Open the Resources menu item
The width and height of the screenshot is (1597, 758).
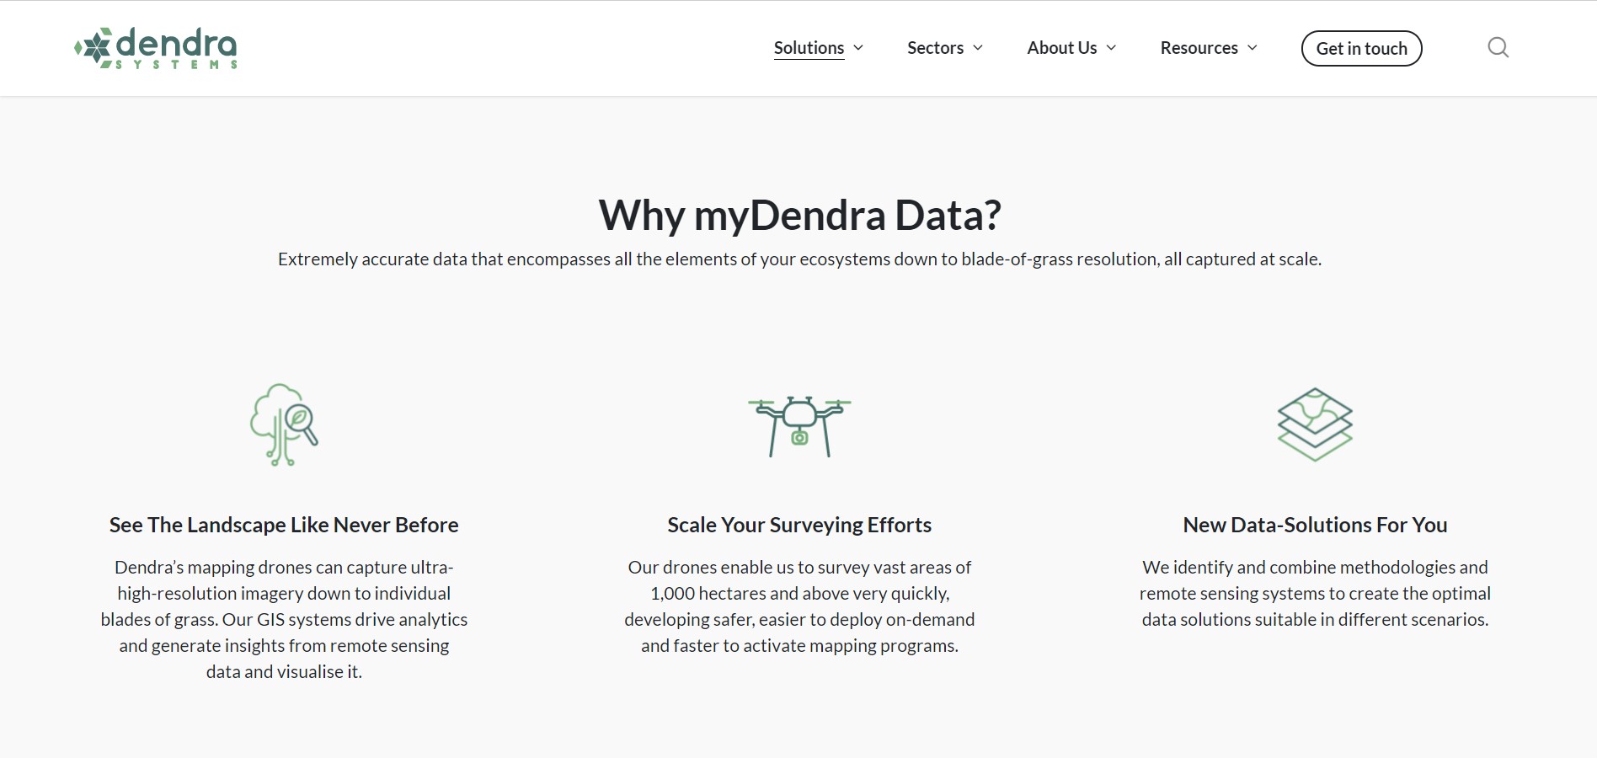1199,48
